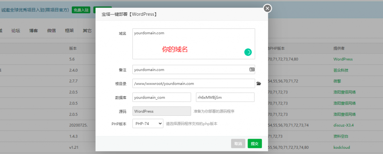Click the hint 准备为你部署的源码程序
This screenshot has height=154, width=383.
214,111
